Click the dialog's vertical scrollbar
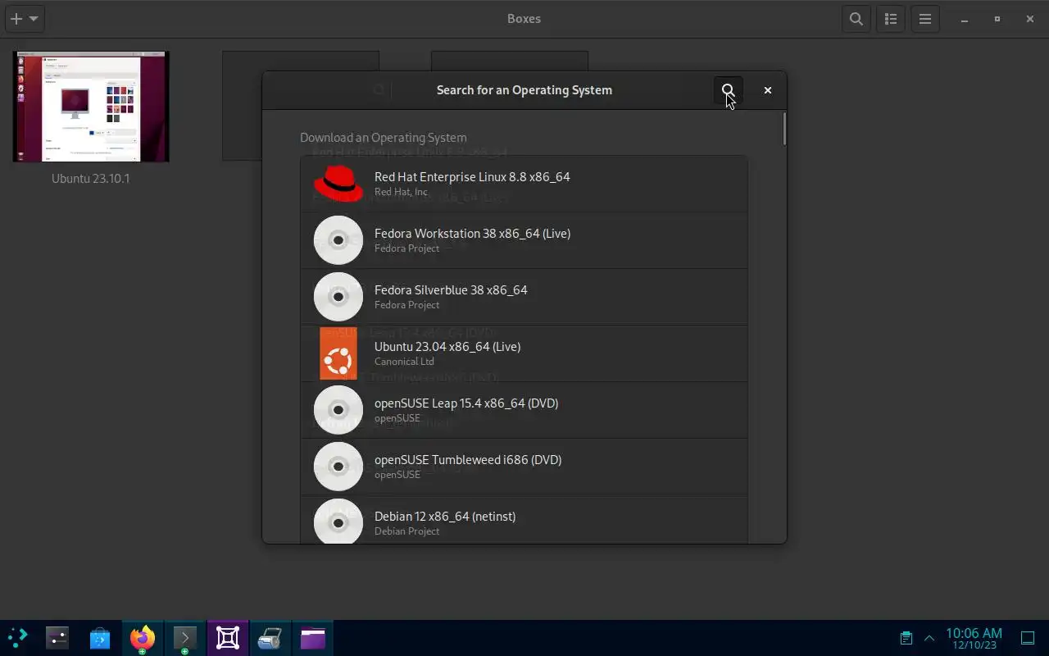 tap(783, 130)
